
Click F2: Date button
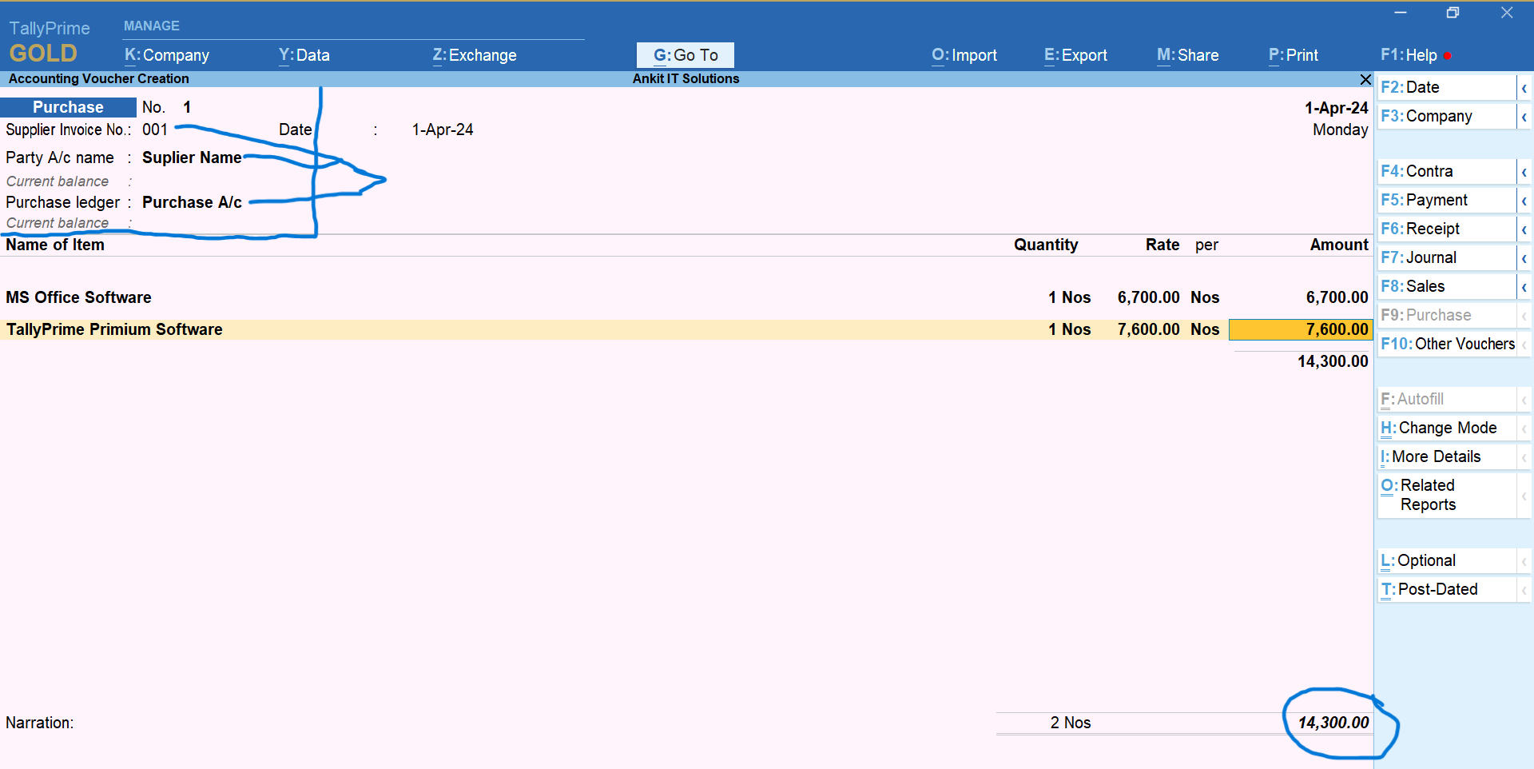[1446, 87]
